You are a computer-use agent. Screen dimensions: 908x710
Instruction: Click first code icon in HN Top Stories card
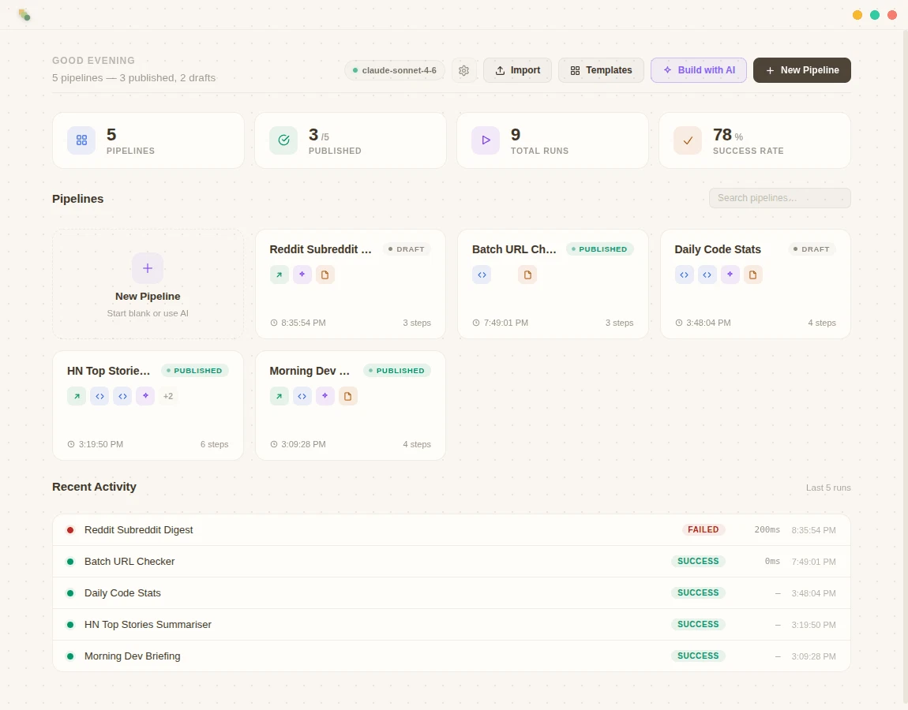point(99,396)
